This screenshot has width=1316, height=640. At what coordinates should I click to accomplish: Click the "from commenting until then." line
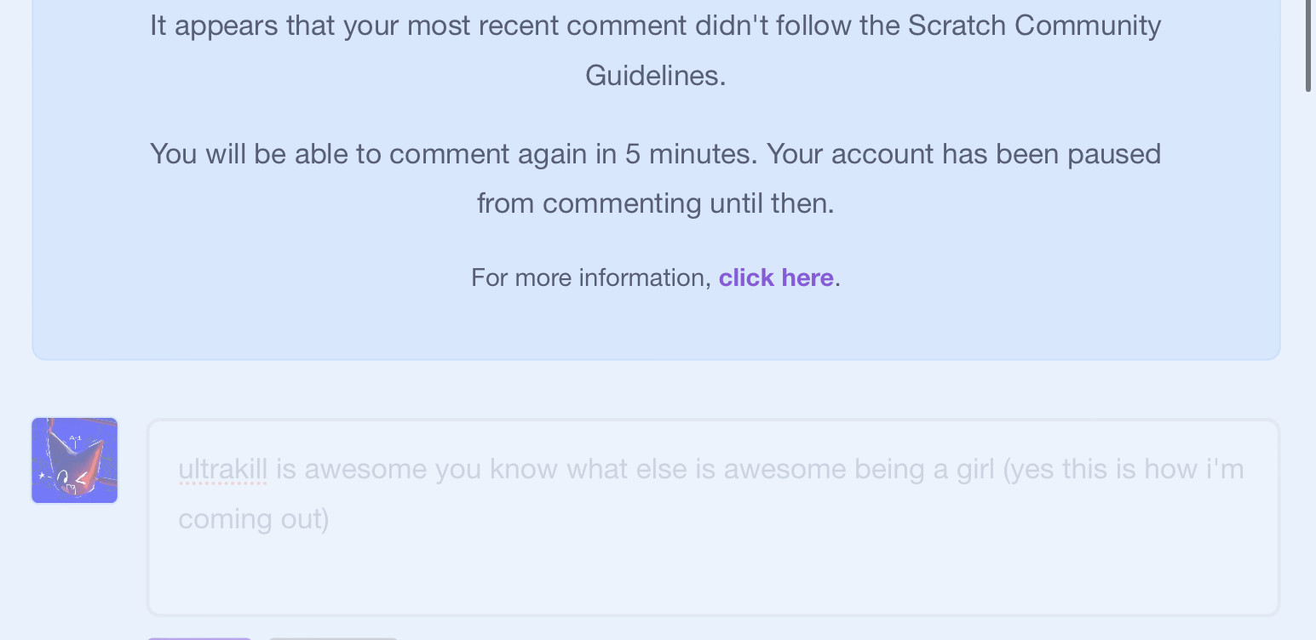click(x=655, y=203)
